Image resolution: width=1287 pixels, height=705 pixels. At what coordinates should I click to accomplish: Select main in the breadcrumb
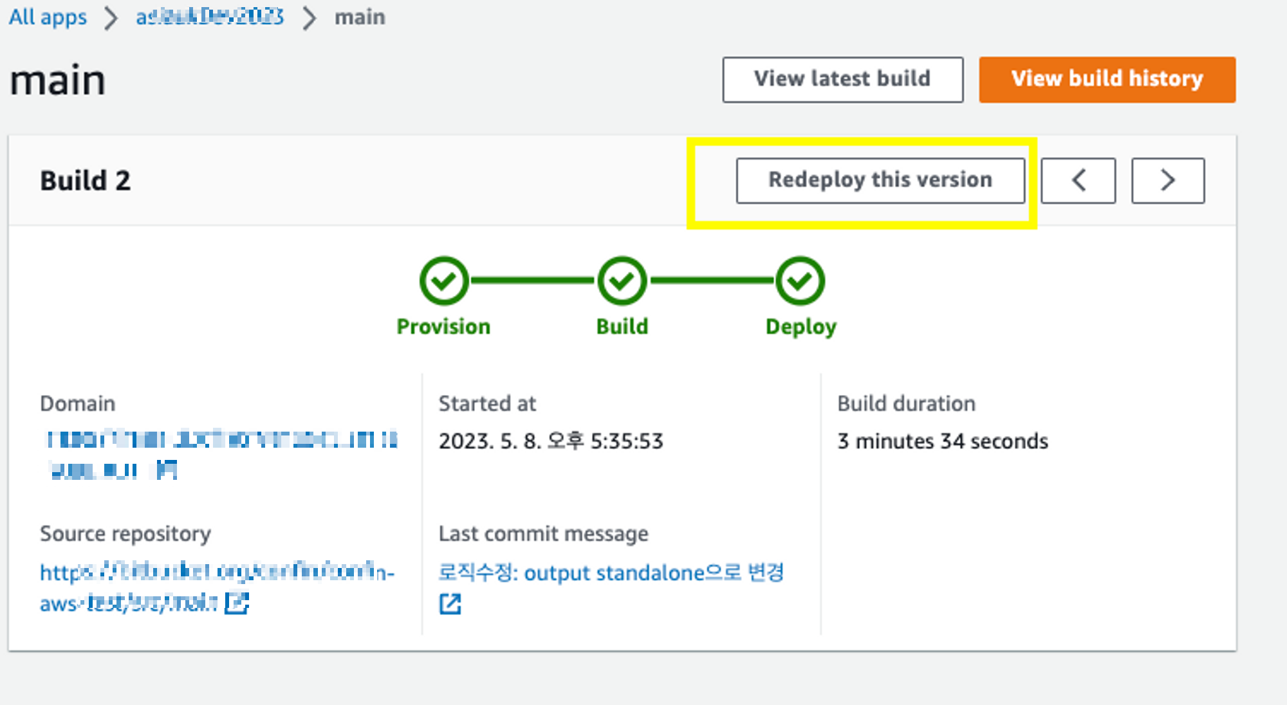tap(360, 17)
